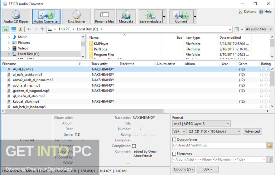Click the music library icon in navigation bar

(20, 29)
